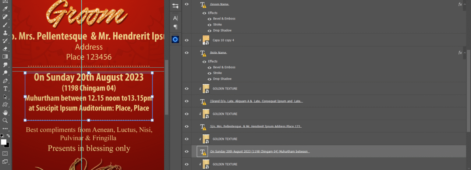Select the Zoom tool
Screen dimensions: 471x170
tap(5, 120)
